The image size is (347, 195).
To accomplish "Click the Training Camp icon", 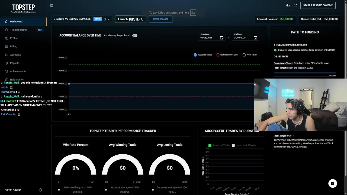I will coord(7,30).
